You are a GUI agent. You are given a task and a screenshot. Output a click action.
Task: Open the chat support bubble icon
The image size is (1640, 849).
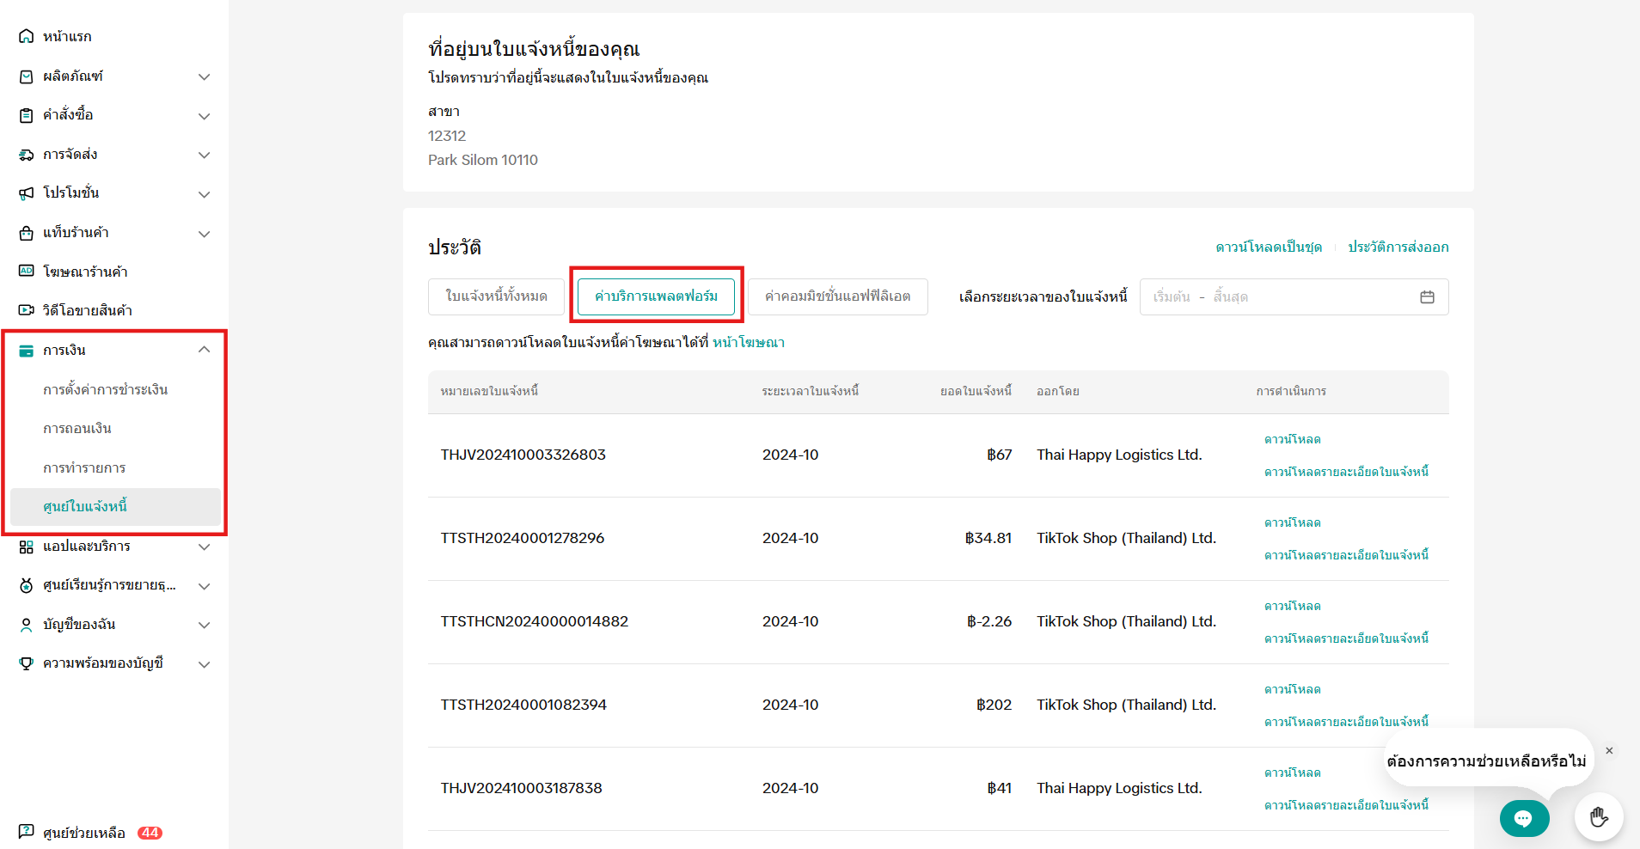click(1523, 818)
